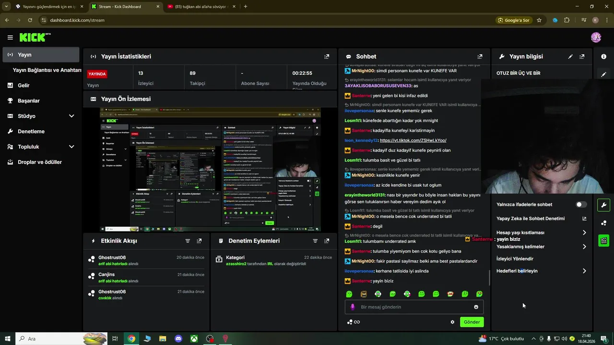
Task: Open the weather widget 17°C Çok bulutlu
Action: click(x=501, y=339)
